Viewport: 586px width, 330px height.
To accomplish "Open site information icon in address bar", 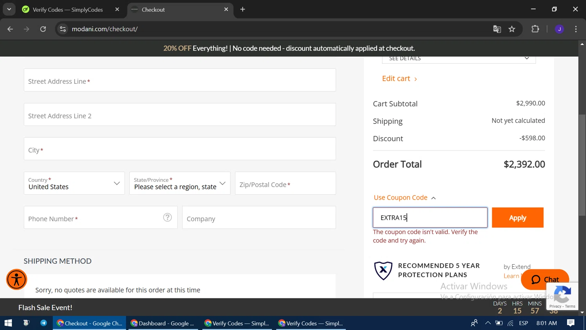I will (x=63, y=29).
